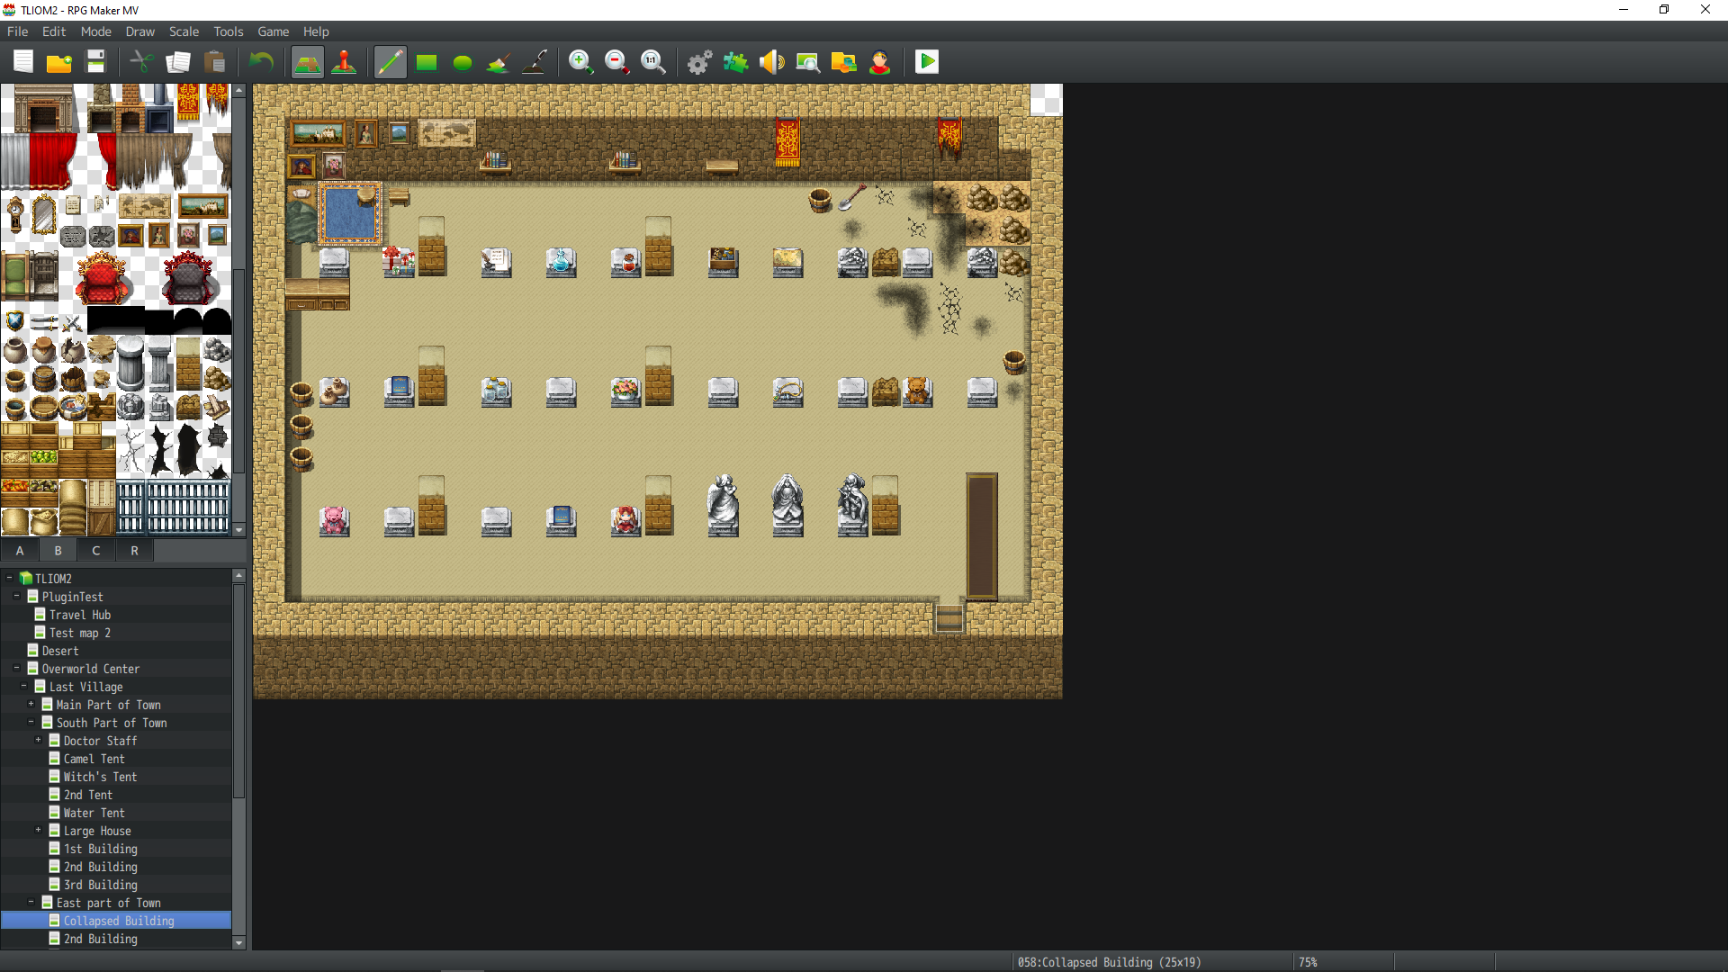This screenshot has height=972, width=1728.
Task: Collapse the Last Village node
Action: (x=23, y=686)
